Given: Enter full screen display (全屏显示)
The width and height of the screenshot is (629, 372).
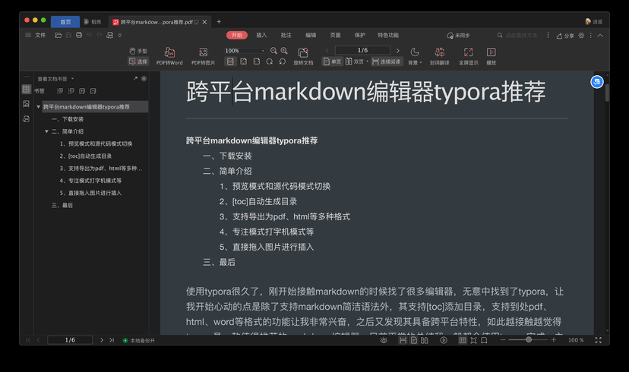Looking at the screenshot, I should point(468,56).
